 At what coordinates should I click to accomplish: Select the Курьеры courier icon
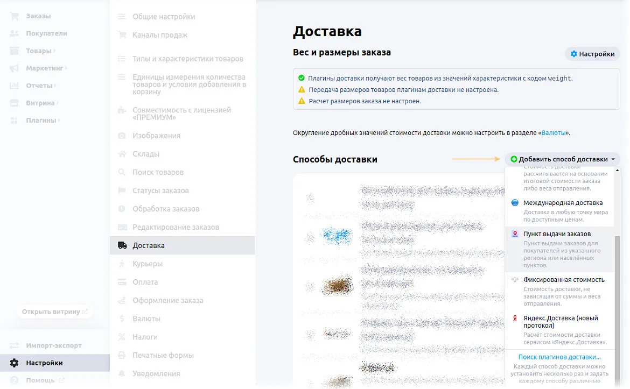point(123,264)
